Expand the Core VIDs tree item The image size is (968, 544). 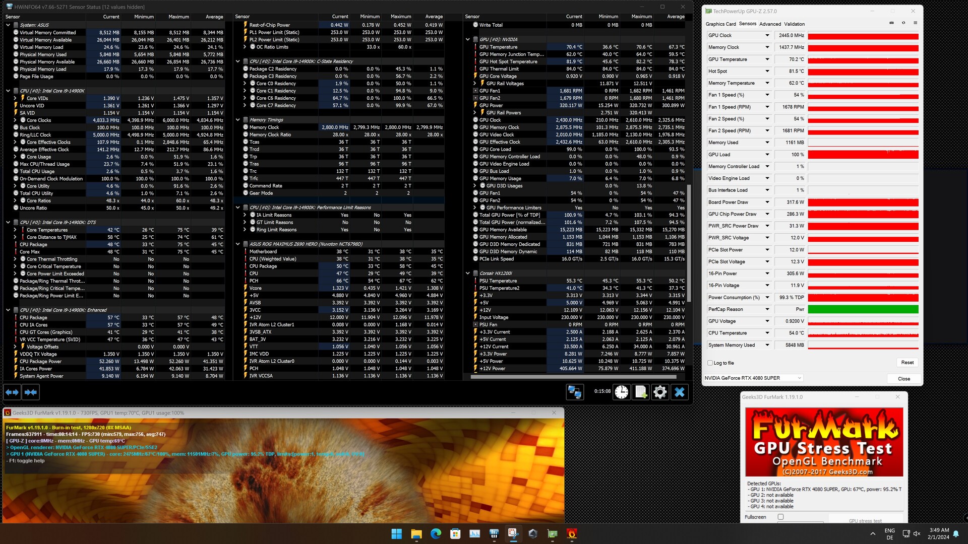click(15, 98)
